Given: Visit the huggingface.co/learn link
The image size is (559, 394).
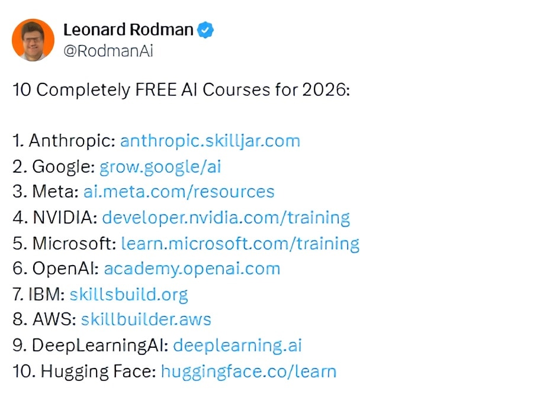Looking at the screenshot, I should (x=248, y=372).
